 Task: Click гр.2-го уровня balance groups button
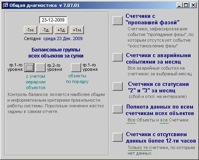coord(40,68)
